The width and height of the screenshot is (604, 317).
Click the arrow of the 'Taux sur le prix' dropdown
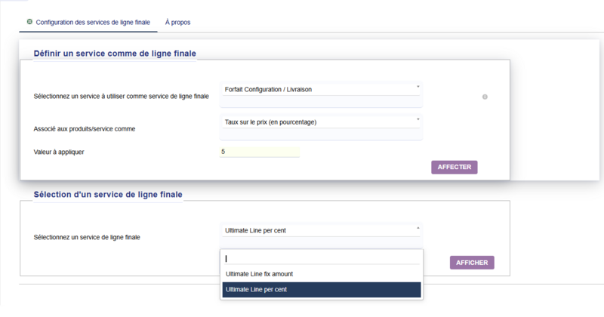click(418, 119)
